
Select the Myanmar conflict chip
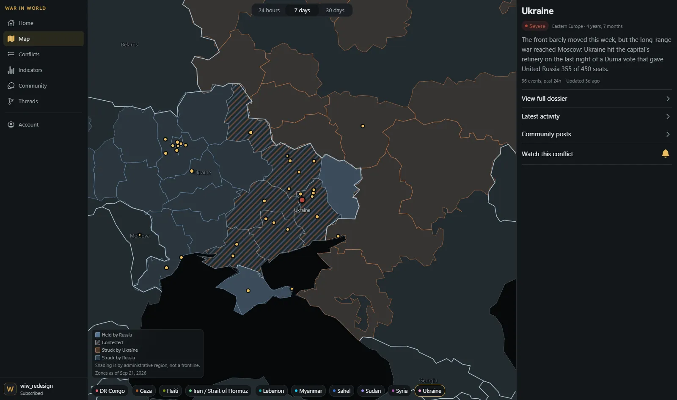[308, 391]
